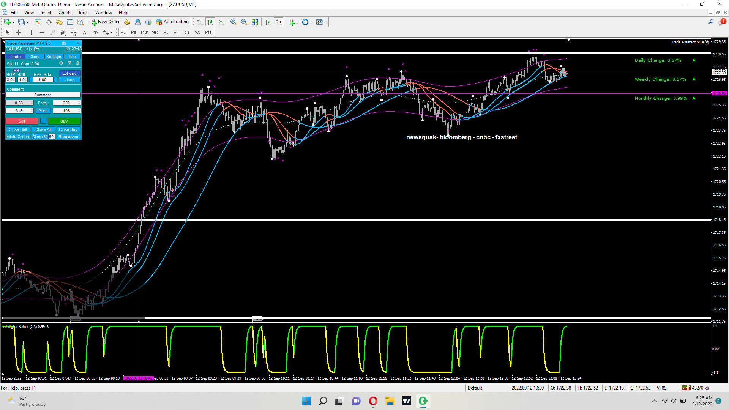Expand the Templates dropdown arrow
Image resolution: width=729 pixels, height=410 pixels.
point(325,22)
